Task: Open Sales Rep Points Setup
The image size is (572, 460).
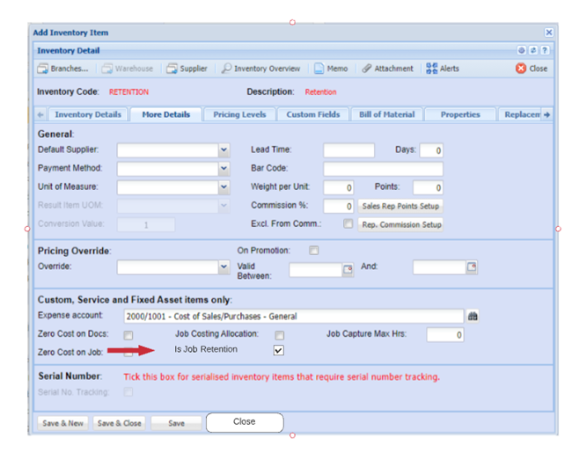Action: tap(402, 206)
